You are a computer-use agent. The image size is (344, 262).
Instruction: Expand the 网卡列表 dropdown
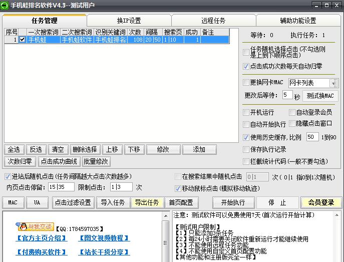point(334,83)
